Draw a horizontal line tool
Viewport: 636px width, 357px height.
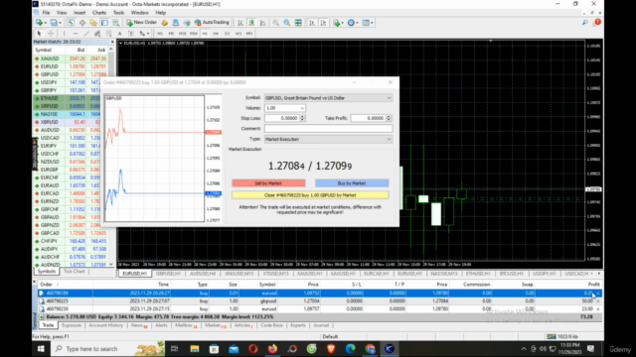(76, 33)
